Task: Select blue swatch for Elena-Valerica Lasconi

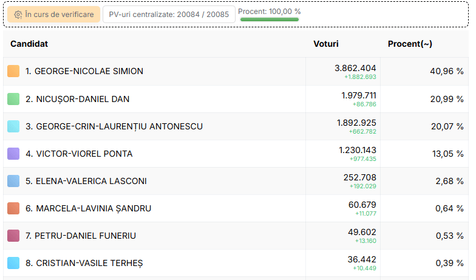Action: 13,181
